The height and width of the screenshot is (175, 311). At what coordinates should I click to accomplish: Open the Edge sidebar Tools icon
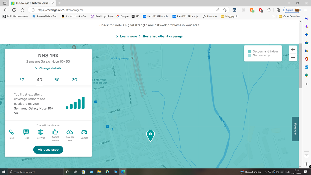pyautogui.click(x=306, y=43)
